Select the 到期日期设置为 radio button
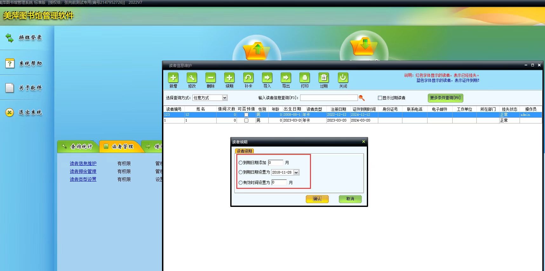The height and width of the screenshot is (271, 545). click(x=240, y=172)
